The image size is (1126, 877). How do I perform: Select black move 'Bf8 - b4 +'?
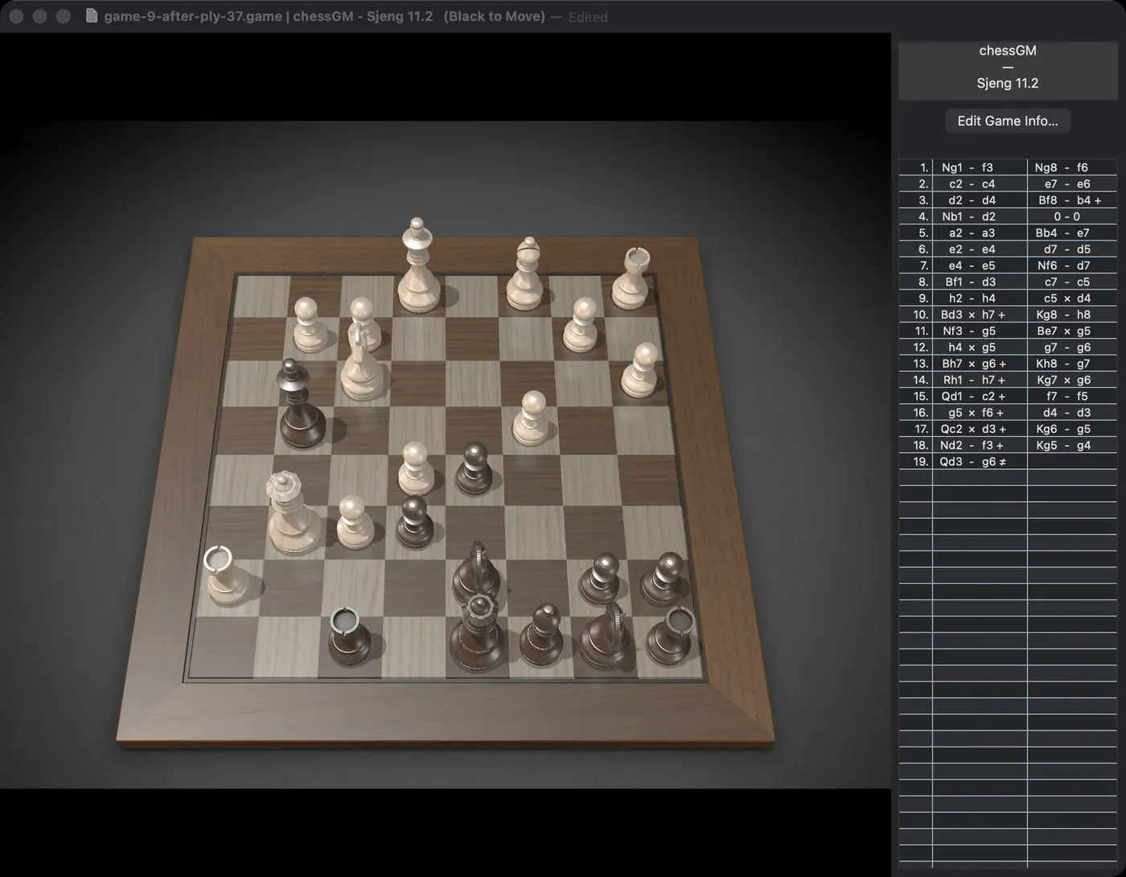[x=1072, y=200]
